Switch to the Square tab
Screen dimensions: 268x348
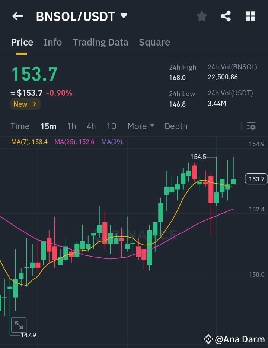point(154,42)
